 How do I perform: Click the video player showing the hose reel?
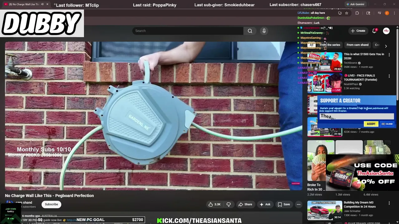[153, 116]
